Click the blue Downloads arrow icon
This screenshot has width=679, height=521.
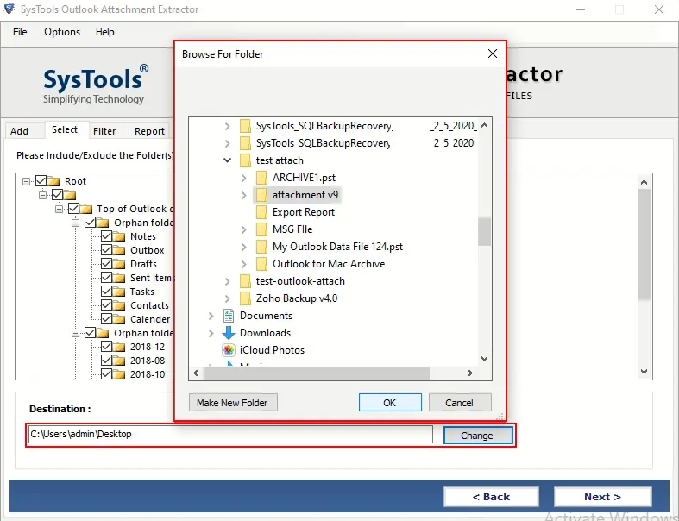point(229,333)
